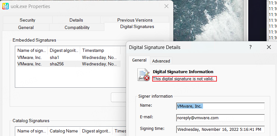
Task: Click the Signing time field
Action: pos(220,129)
